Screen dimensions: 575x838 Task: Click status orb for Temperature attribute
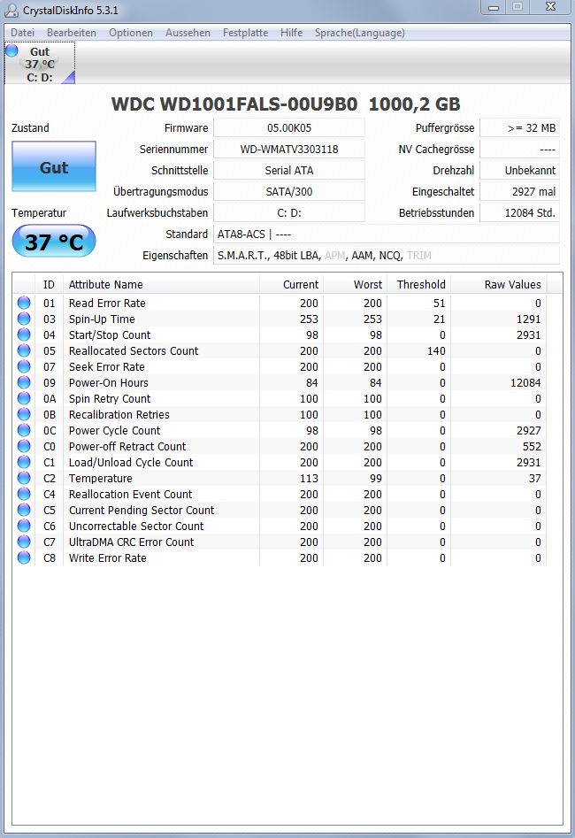pos(24,478)
